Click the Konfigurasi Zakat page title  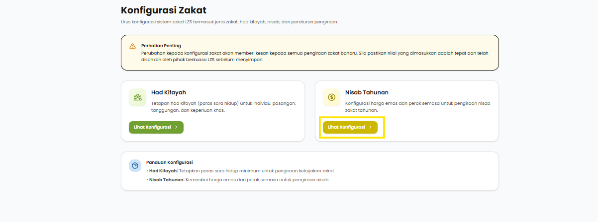point(163,10)
